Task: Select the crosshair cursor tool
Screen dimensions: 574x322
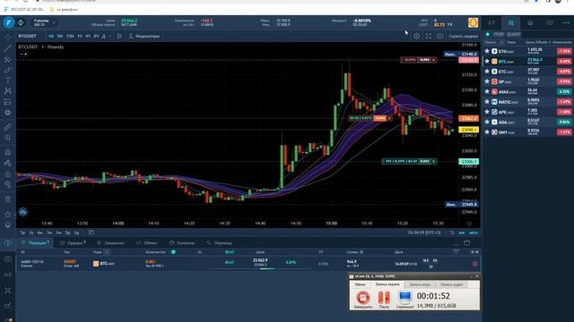Action: 8,38
